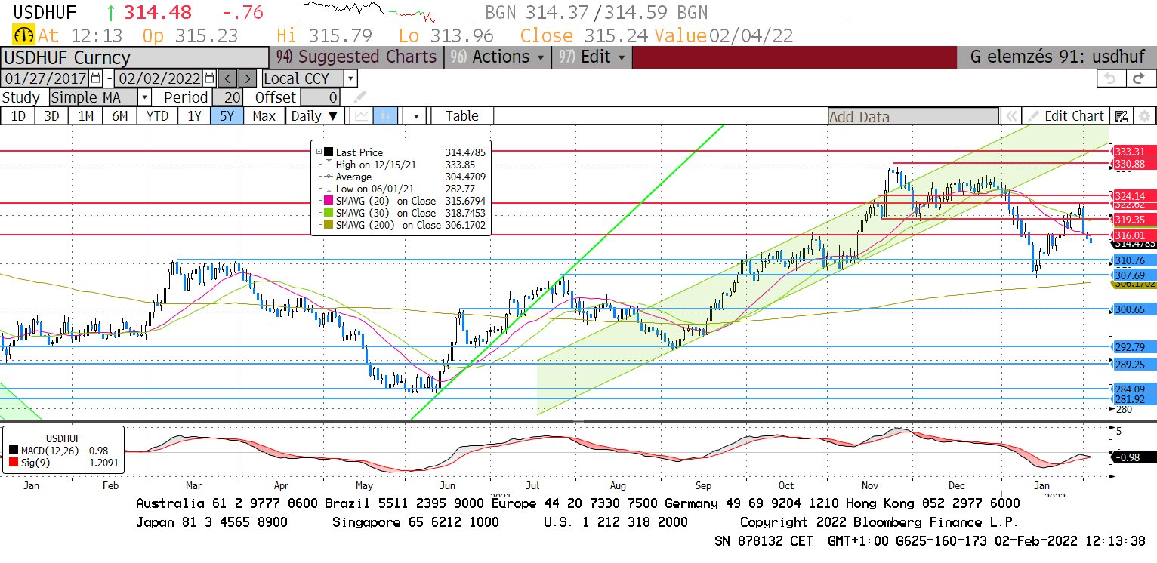Open the start date calendar picker
Image resolution: width=1157 pixels, height=563 pixels.
tap(95, 78)
